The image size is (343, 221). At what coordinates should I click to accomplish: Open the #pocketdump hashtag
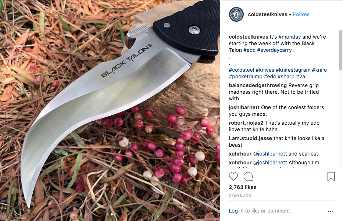pos(246,76)
